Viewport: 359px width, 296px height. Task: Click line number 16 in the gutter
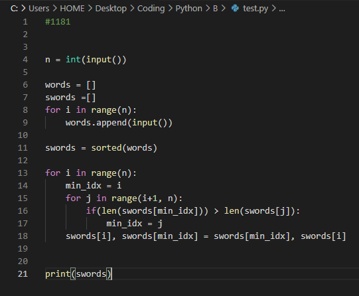(x=23, y=210)
